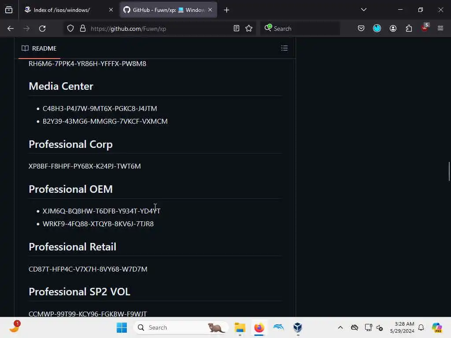Screen dimensions: 451x338
Task: Click the Windows taskbar Search box
Action: point(181,327)
